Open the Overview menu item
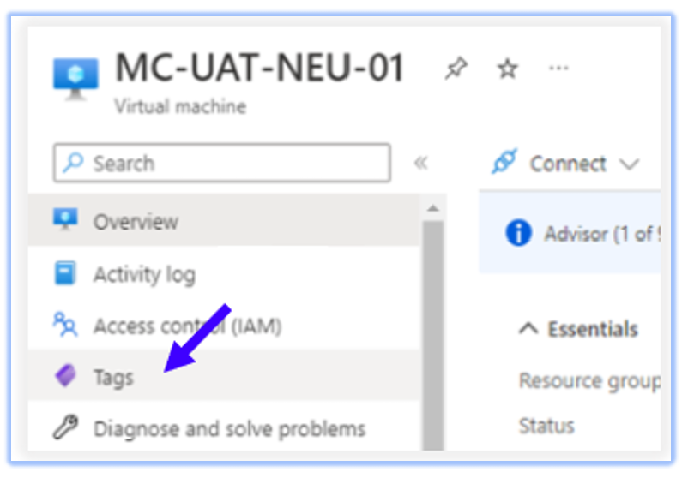 click(136, 221)
